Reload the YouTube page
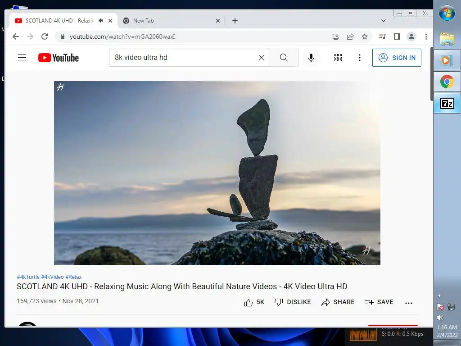The image size is (461, 346). 45,36
